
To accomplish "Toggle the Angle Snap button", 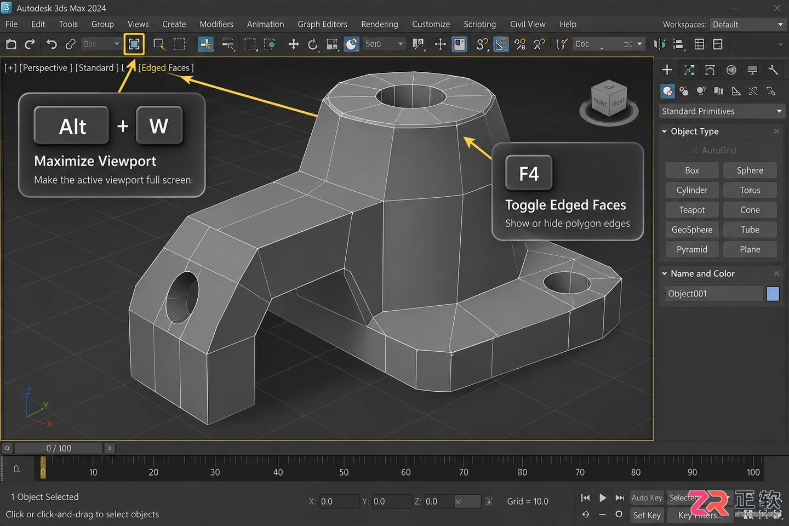I will pos(501,44).
